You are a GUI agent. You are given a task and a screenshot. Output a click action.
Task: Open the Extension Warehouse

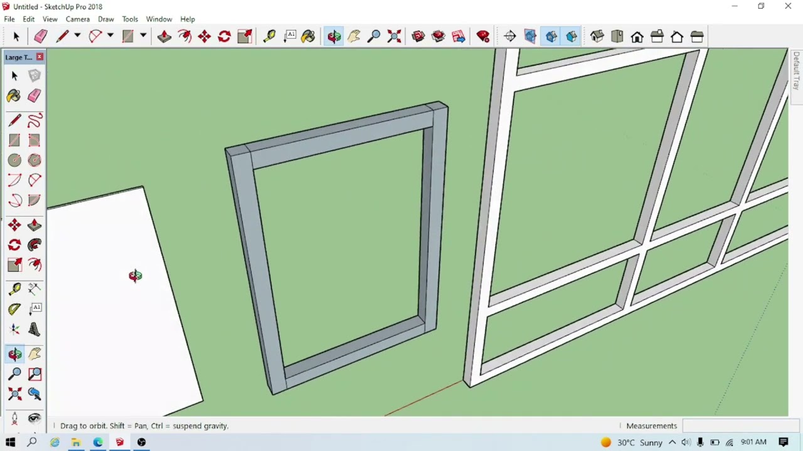tap(439, 36)
